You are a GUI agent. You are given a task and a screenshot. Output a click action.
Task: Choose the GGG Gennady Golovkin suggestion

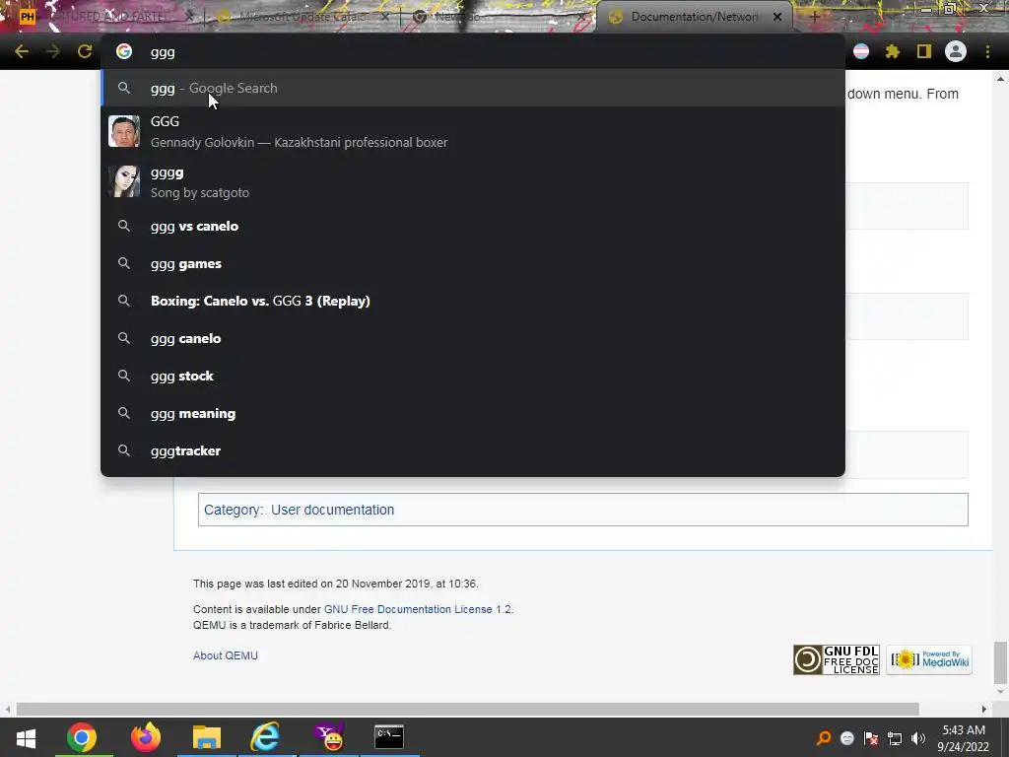point(473,131)
